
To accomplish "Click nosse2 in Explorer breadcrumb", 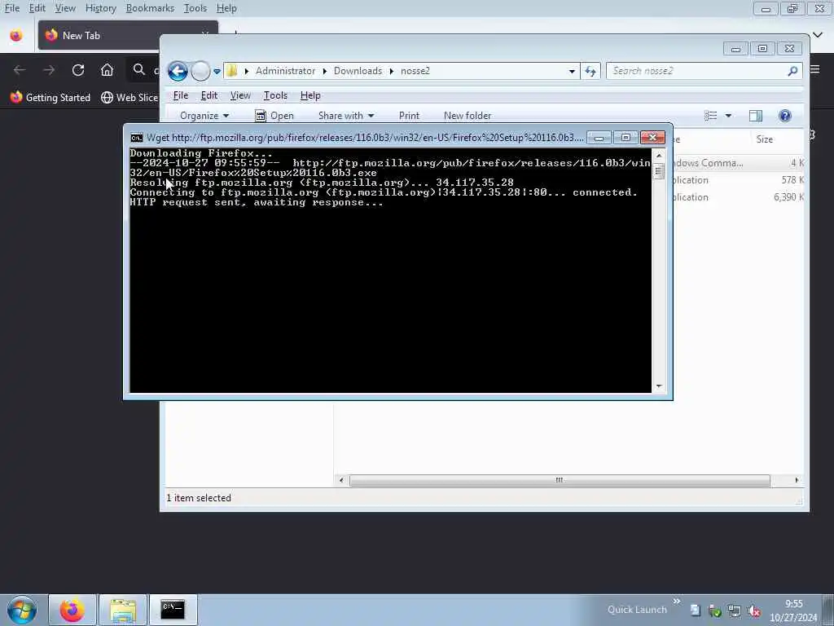I will click(415, 71).
